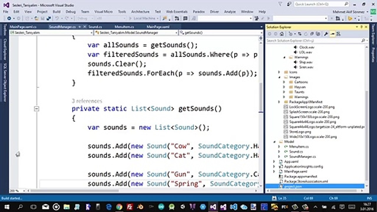Image resolution: width=377 pixels, height=212 pixels.
Task: Open Google Chrome from taskbar
Action: click(119, 207)
